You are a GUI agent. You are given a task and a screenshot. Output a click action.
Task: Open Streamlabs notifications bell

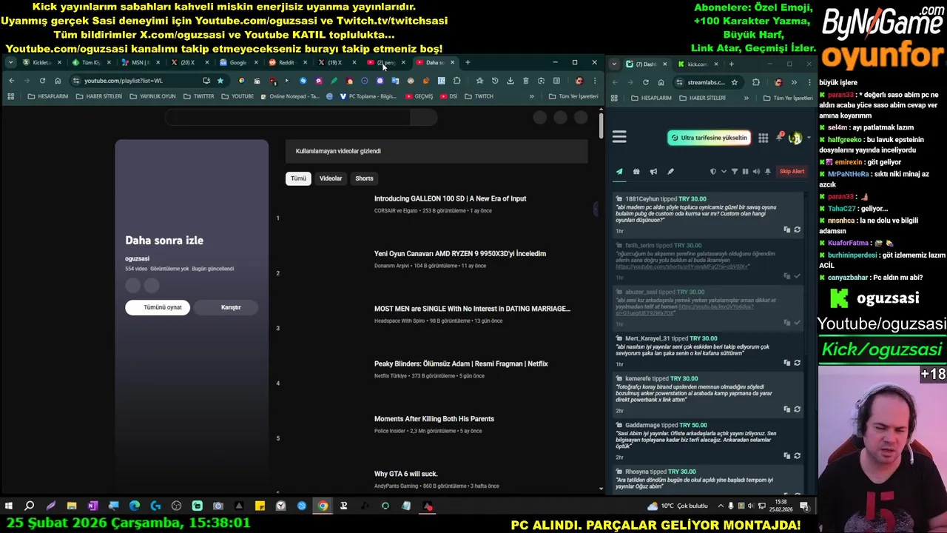(779, 138)
